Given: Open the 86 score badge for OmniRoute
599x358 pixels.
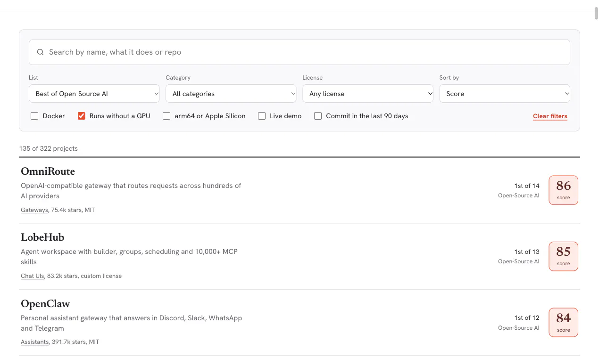Looking at the screenshot, I should click(563, 190).
